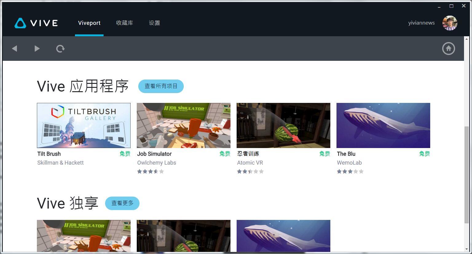472x254 pixels.
Task: Go back with the left arrow
Action: click(14, 49)
